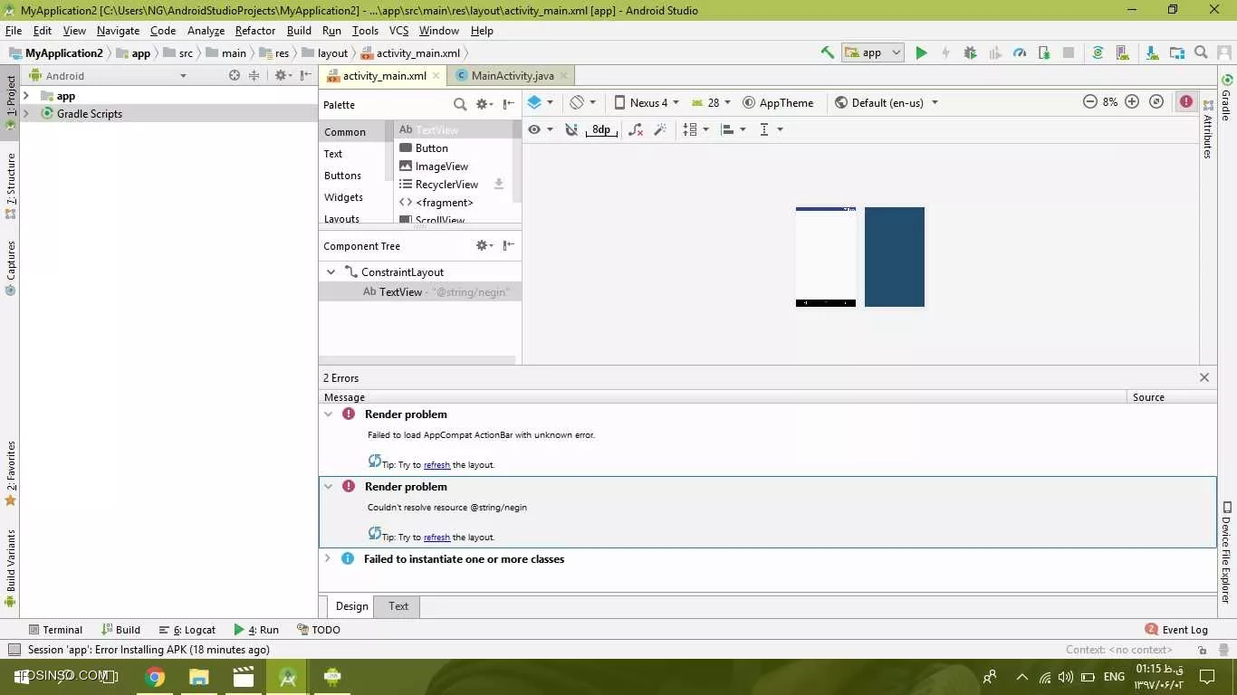The image size is (1237, 695).
Task: Open the API 28 version dropdown
Action: tap(711, 102)
